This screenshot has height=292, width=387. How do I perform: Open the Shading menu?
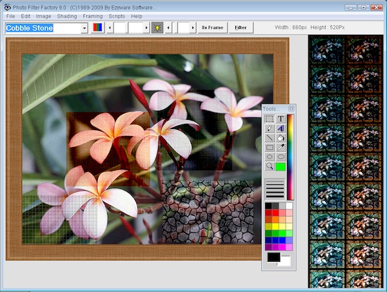tap(66, 15)
